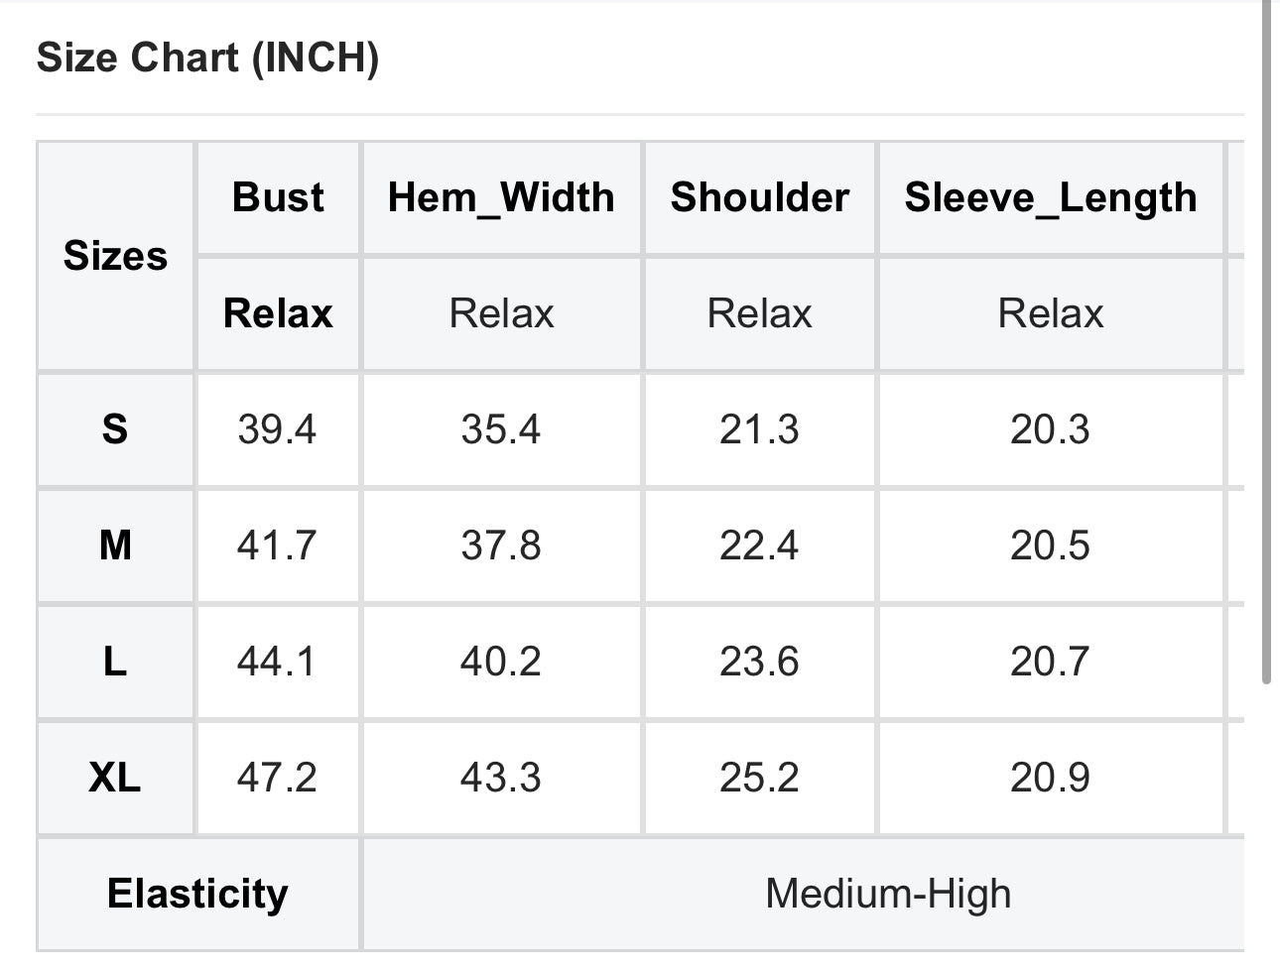
Task: Click shoulder value 23.6 for size L
Action: click(759, 662)
